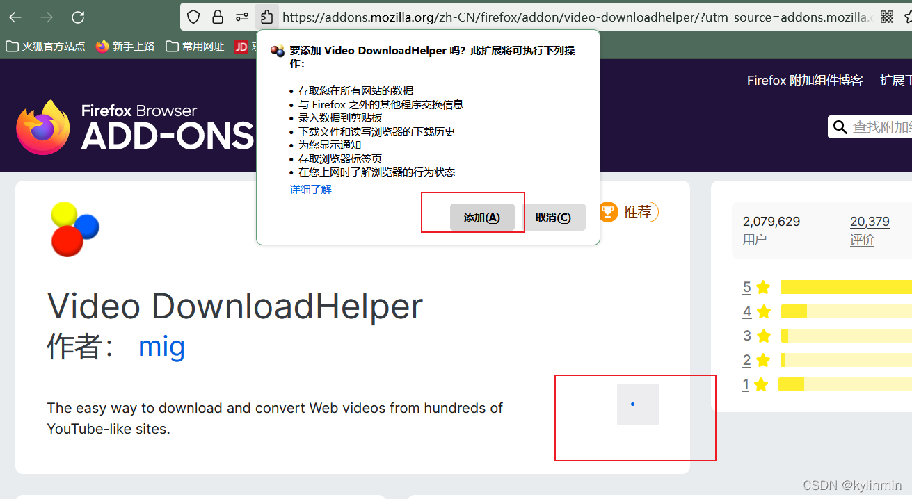This screenshot has height=499, width=912.
Task: Click the 2,079,629 用户 count
Action: point(771,231)
